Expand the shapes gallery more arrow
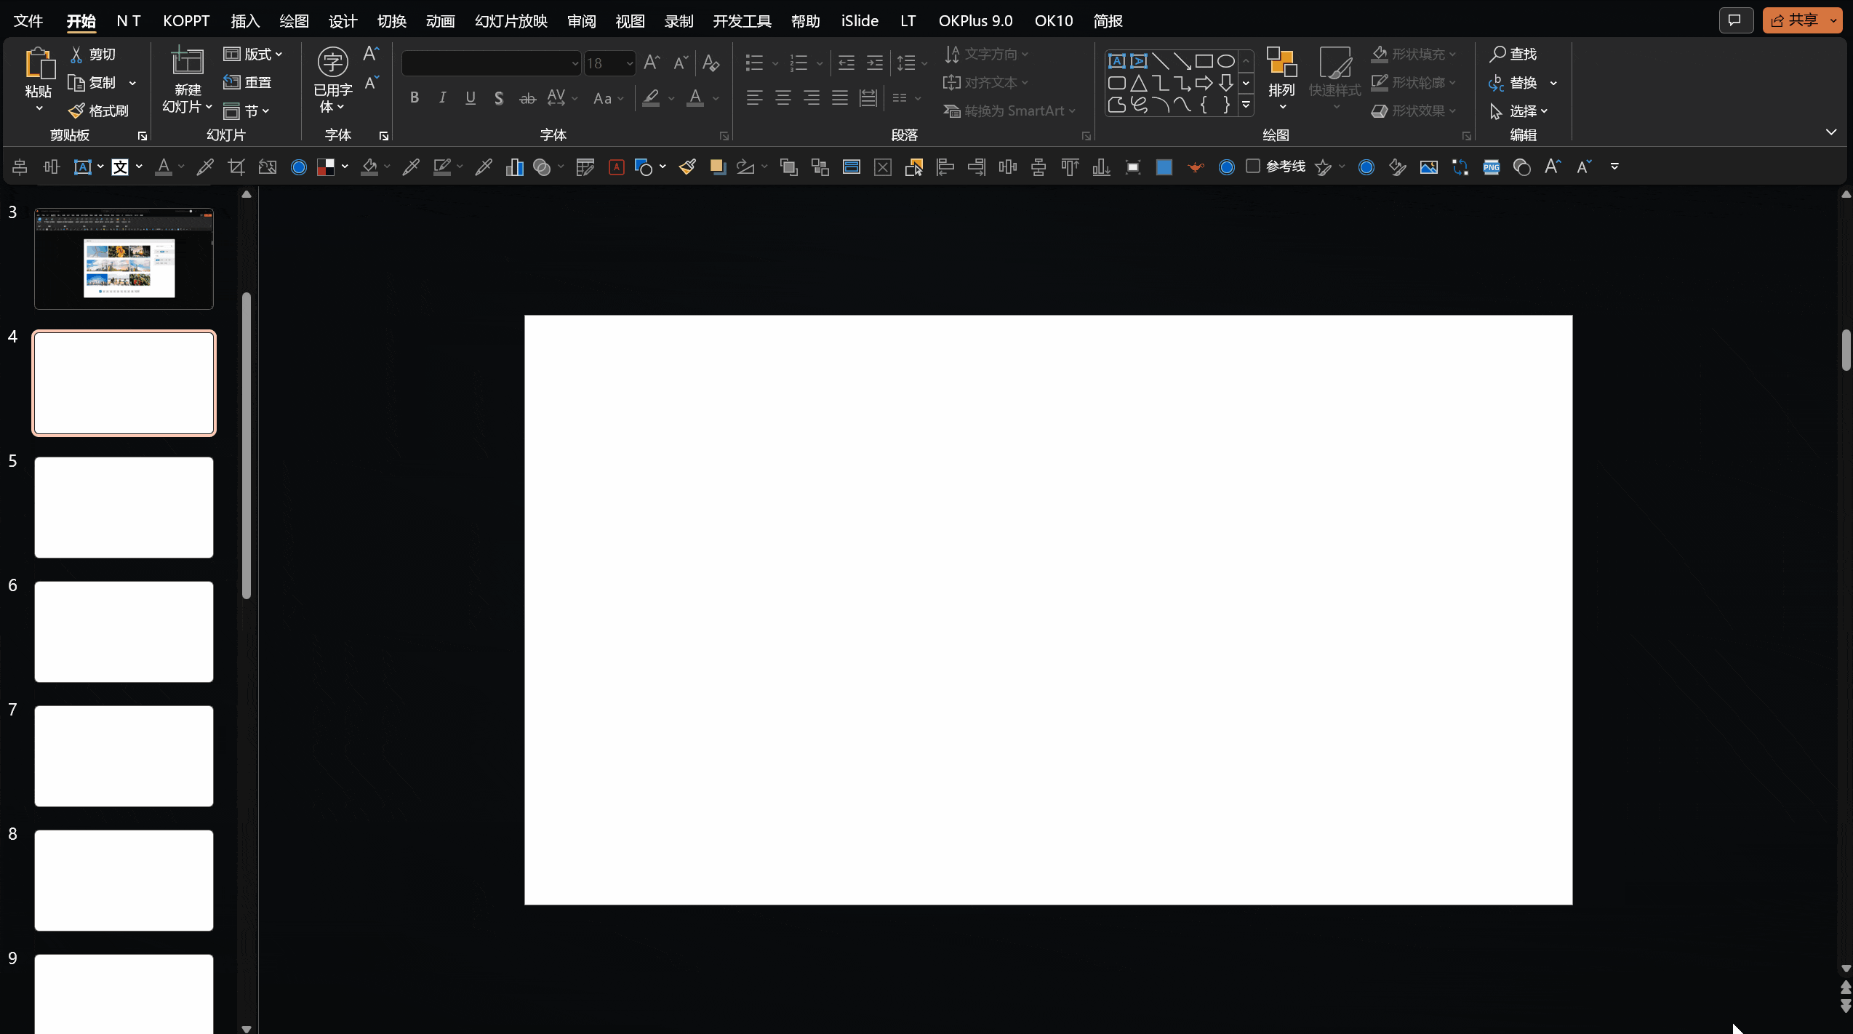Screen dimensions: 1853x1034 pyautogui.click(x=1246, y=105)
